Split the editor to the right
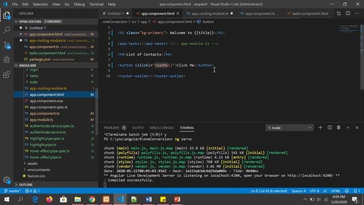The height and width of the screenshot is (205, 364). 348,14
